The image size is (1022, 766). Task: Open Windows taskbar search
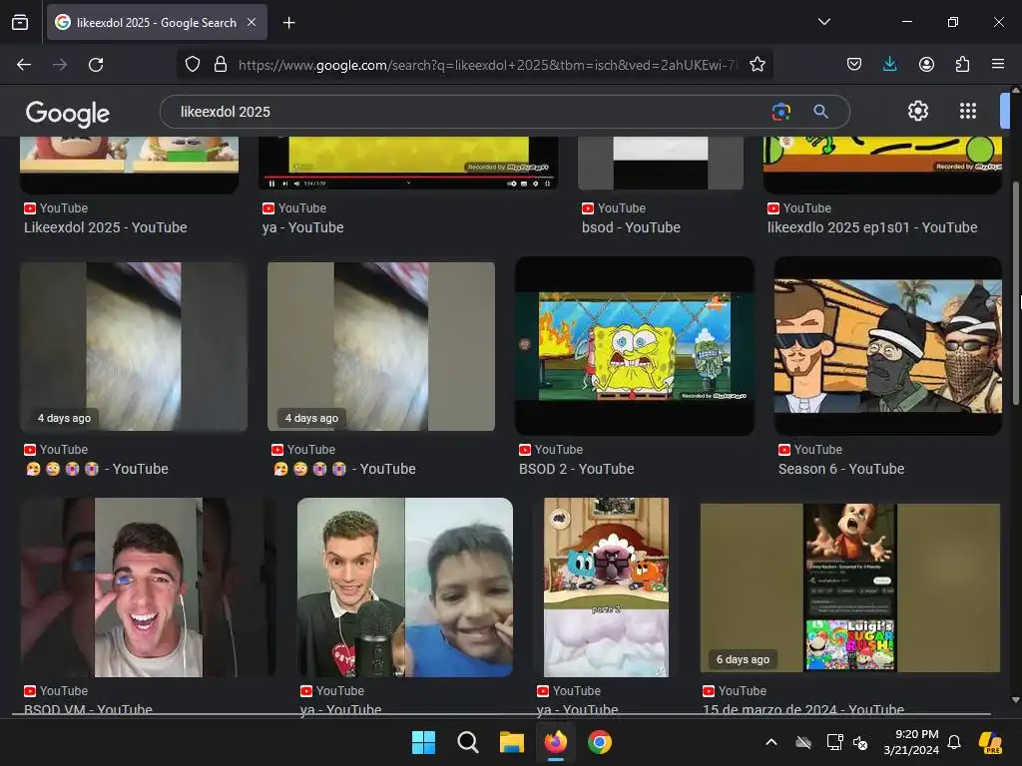(468, 742)
